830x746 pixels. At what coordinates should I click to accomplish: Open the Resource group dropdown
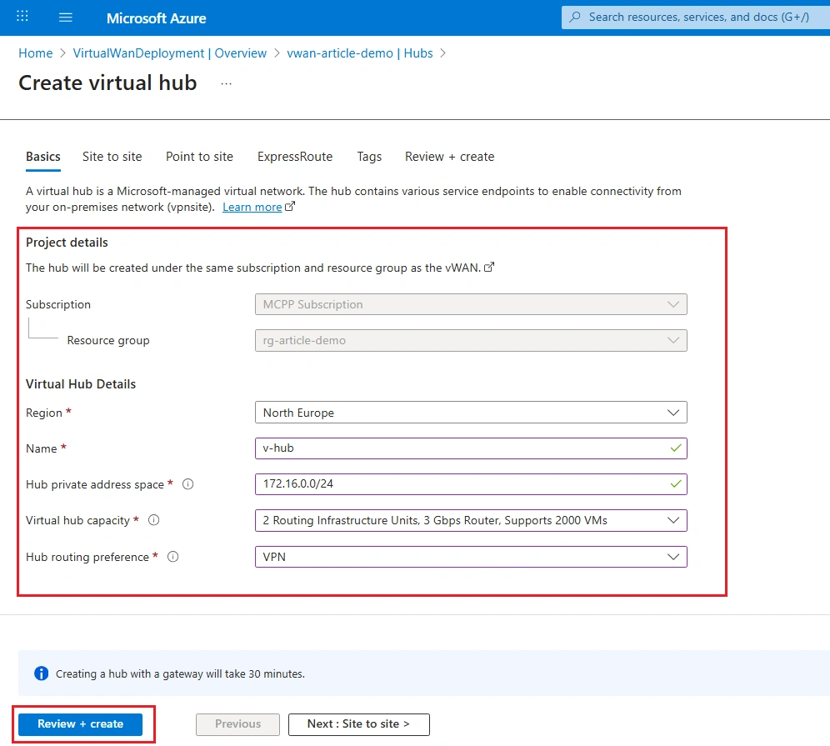click(471, 340)
